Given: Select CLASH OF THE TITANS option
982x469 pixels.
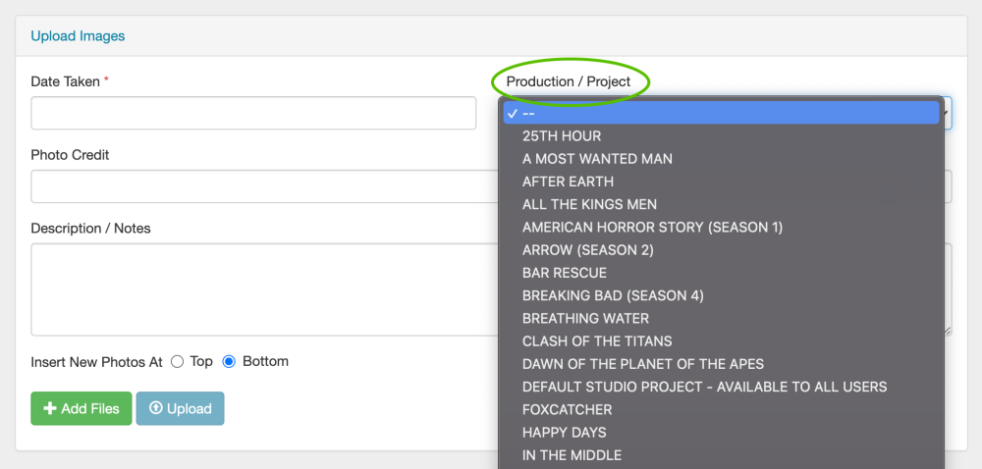Looking at the screenshot, I should tap(722, 341).
